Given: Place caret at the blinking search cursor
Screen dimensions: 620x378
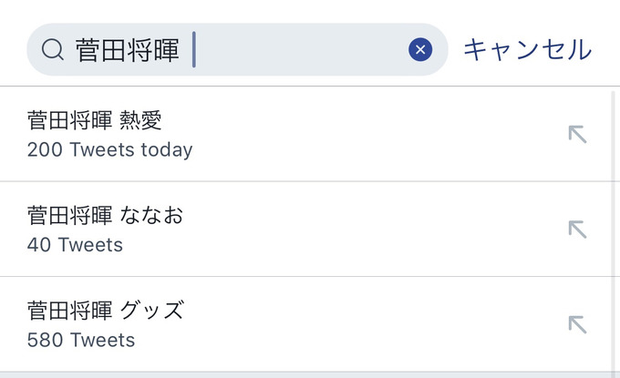Looking at the screenshot, I should click(193, 50).
